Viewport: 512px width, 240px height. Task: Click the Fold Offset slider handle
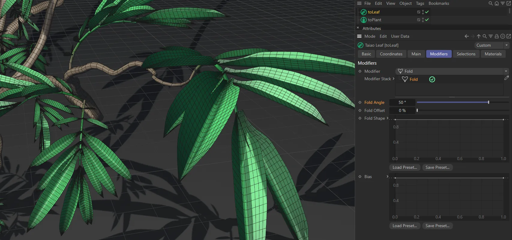coord(417,110)
